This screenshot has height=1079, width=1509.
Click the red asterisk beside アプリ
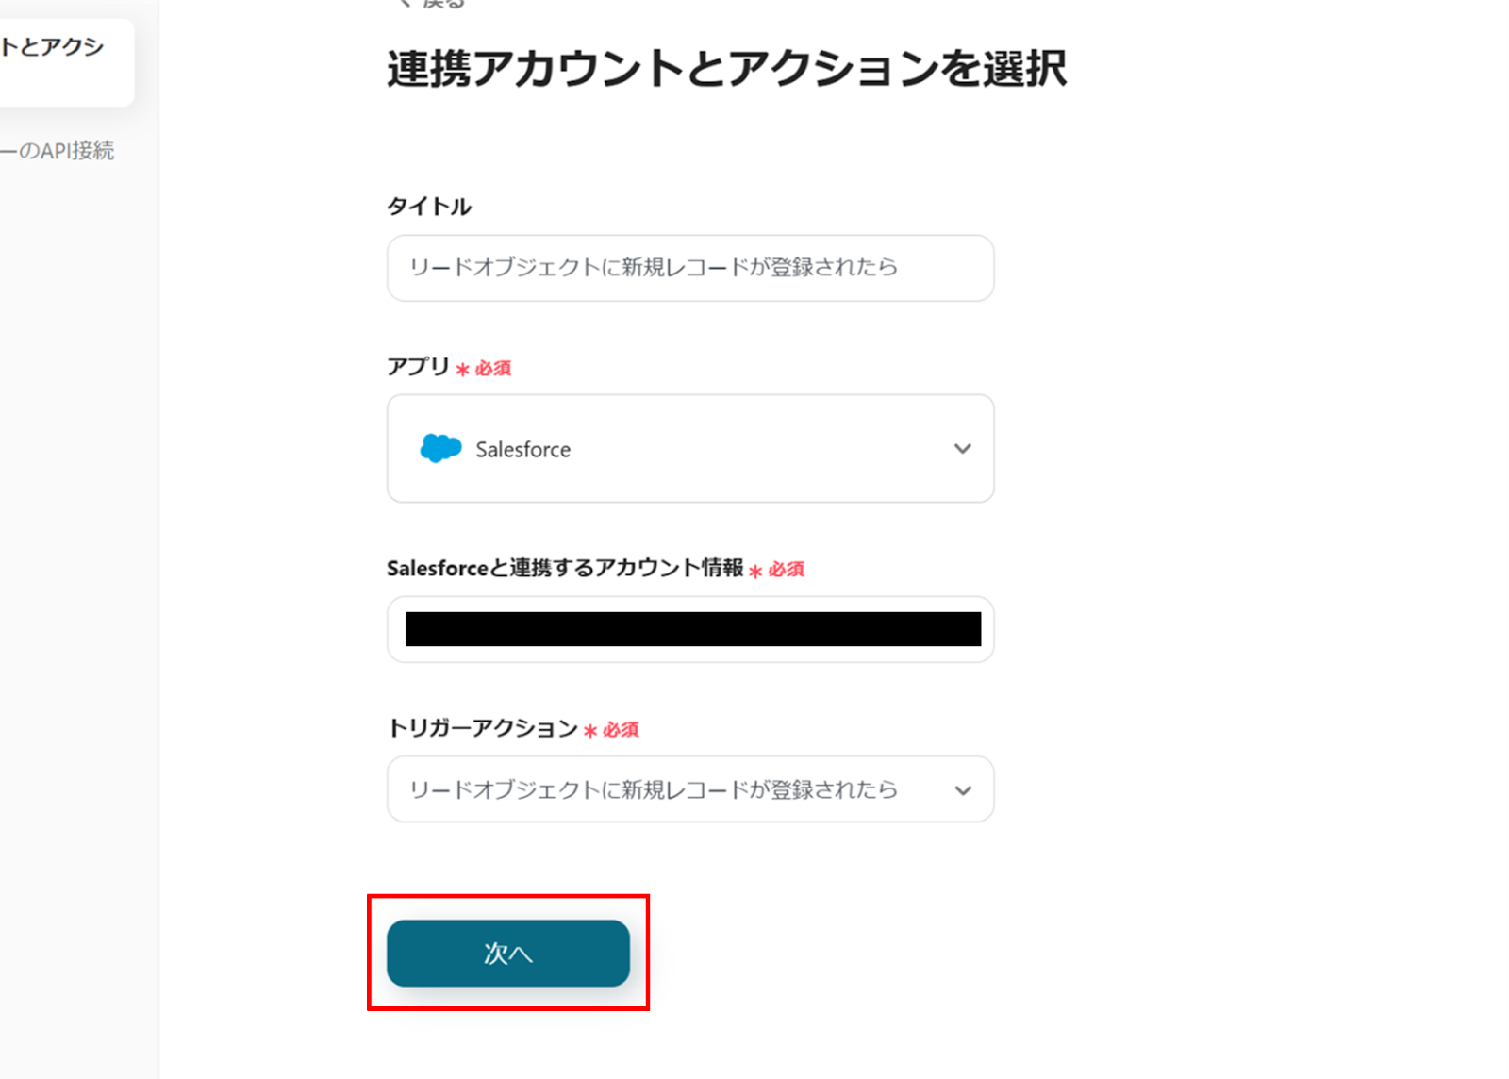pos(462,370)
